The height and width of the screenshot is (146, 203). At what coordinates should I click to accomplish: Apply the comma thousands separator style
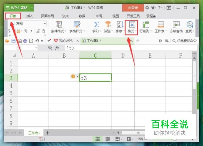[31, 31]
